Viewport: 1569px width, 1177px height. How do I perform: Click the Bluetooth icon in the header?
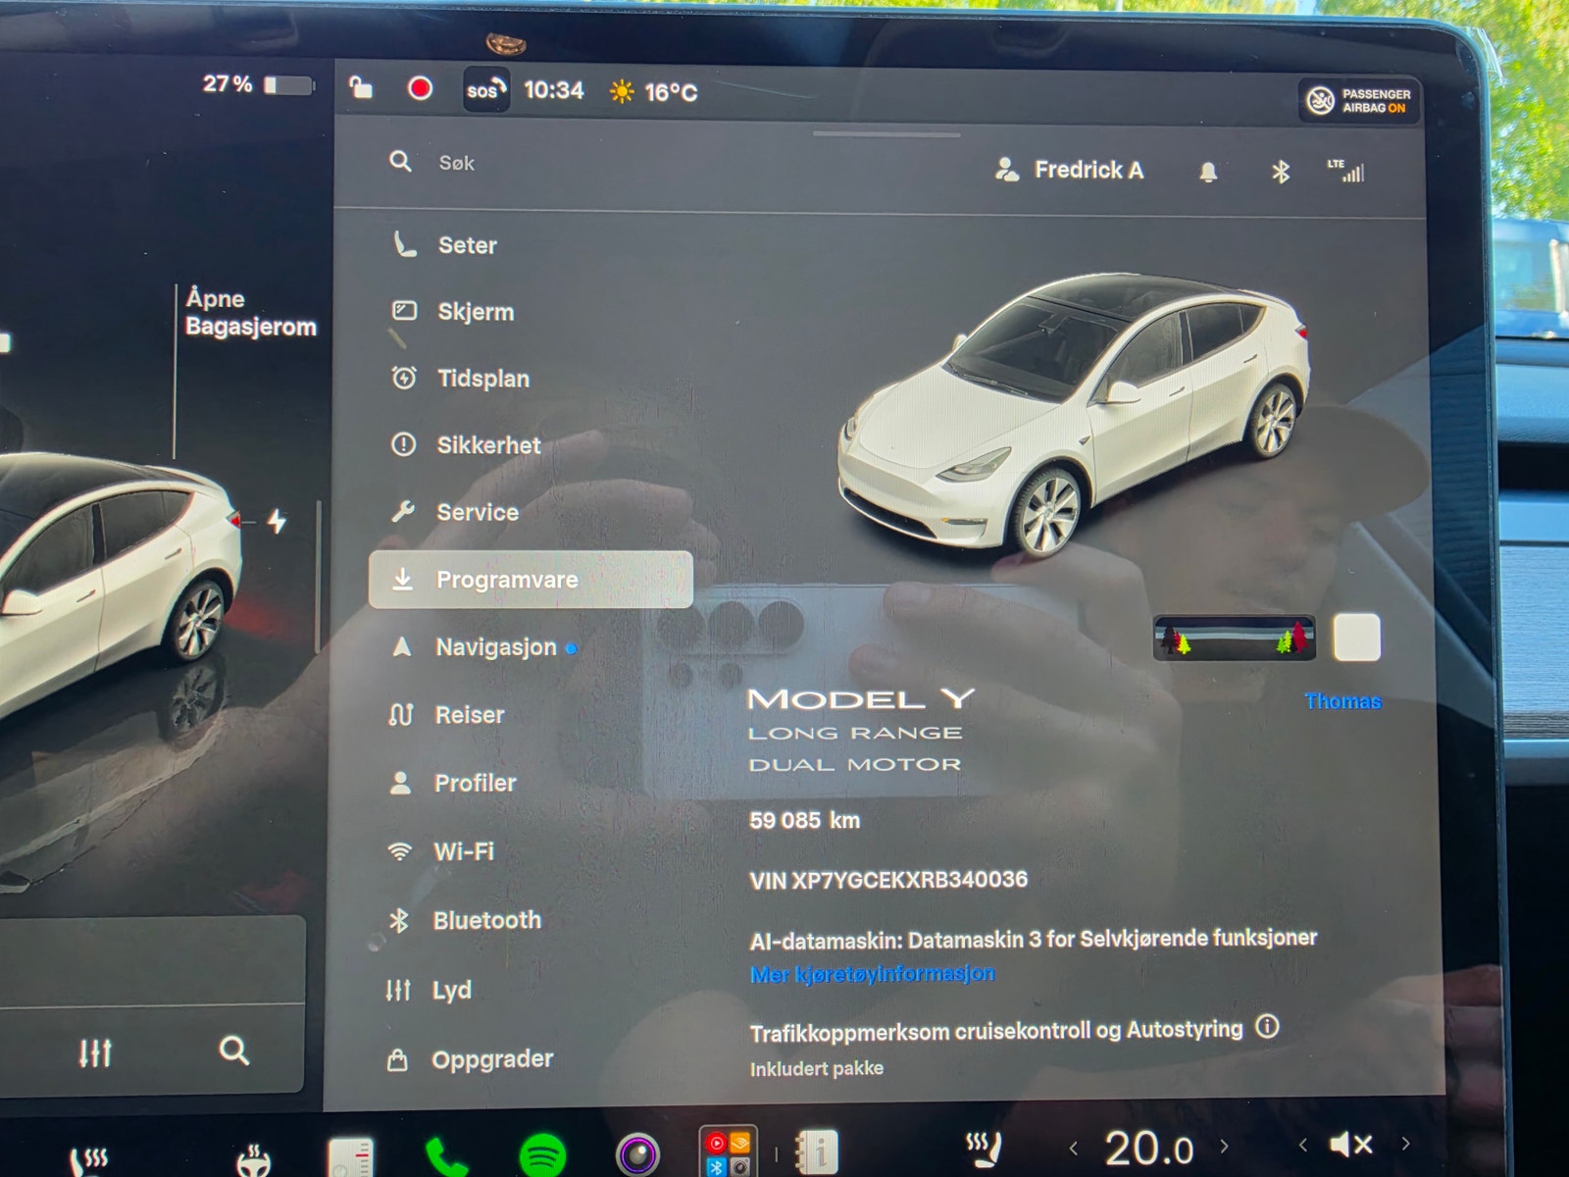click(x=1281, y=173)
